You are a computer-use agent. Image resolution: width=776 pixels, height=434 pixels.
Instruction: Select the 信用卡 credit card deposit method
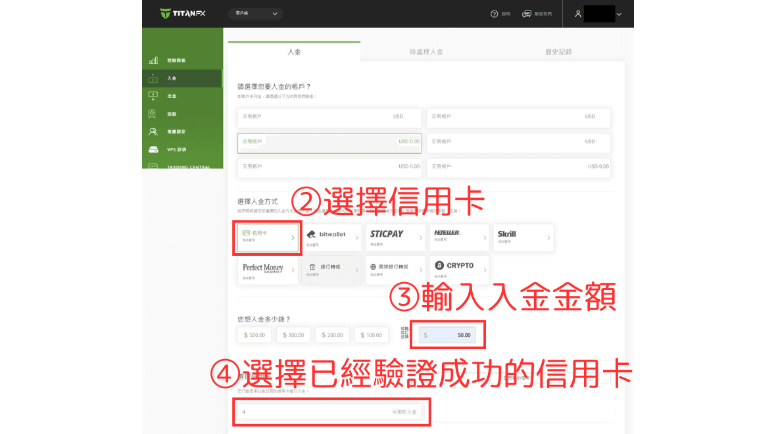[x=268, y=237]
